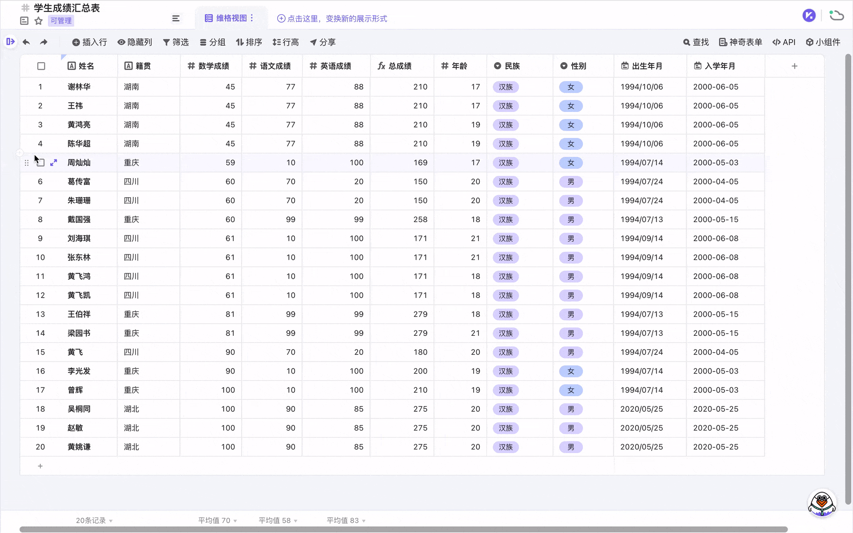
Task: Open the 隐藏列 hide fields panel
Action: click(135, 42)
